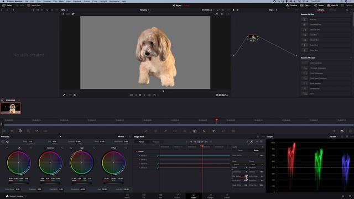The image size is (354, 199).
Task: Click the highlight wand icon above viewer
Action: click(x=73, y=14)
